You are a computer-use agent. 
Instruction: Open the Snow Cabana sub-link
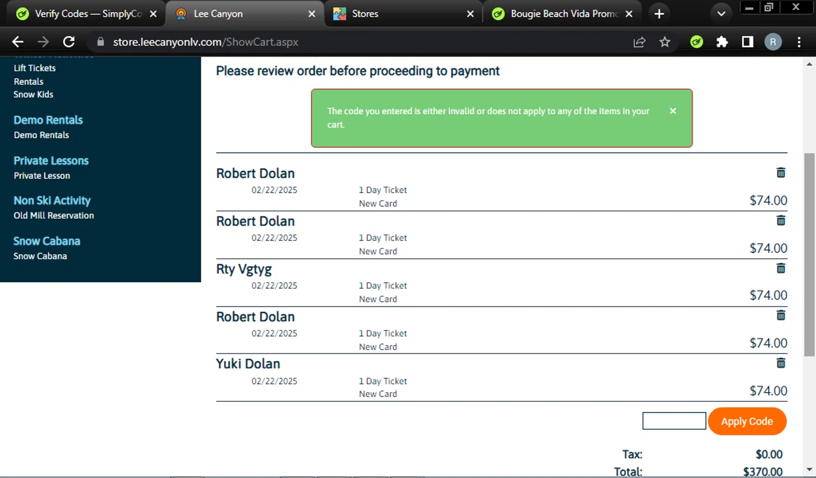pyautogui.click(x=40, y=256)
